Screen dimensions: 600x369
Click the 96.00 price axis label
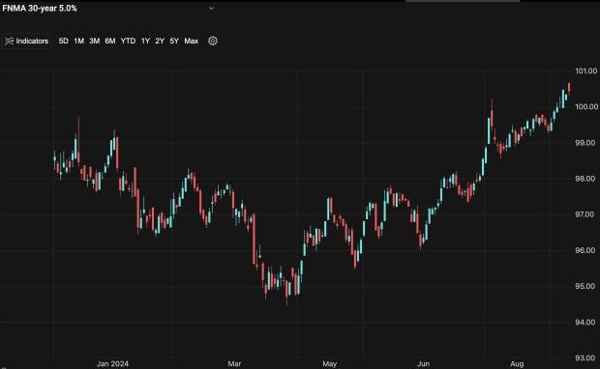[585, 250]
